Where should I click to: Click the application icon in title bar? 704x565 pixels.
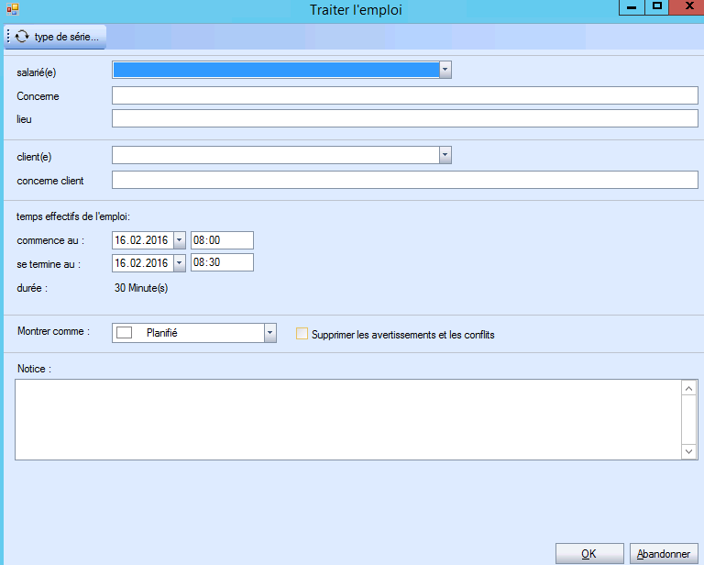pyautogui.click(x=13, y=9)
